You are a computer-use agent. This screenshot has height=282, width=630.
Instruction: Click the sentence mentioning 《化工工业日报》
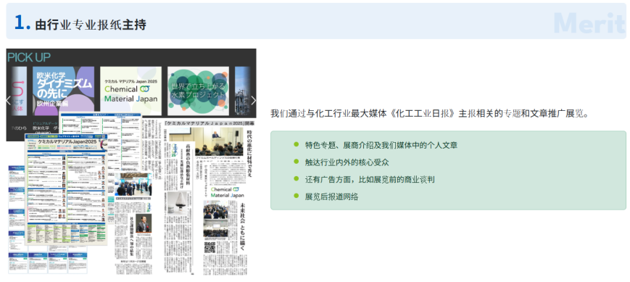[431, 113]
